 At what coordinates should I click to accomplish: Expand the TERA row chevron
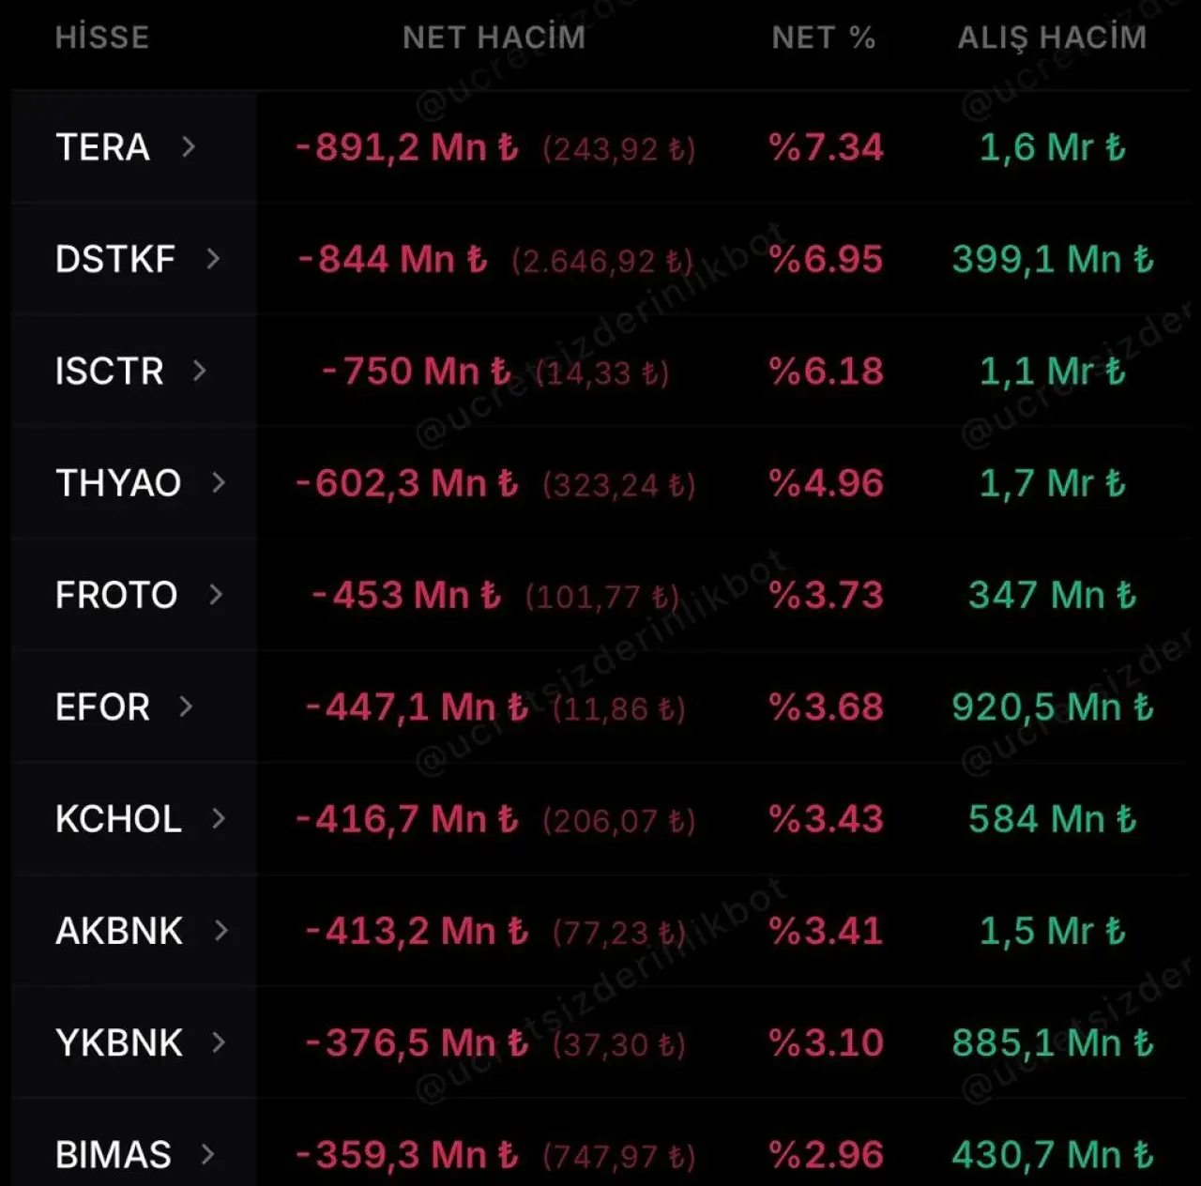point(189,146)
